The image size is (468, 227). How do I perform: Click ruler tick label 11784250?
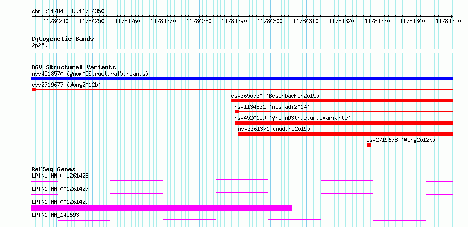click(x=91, y=21)
